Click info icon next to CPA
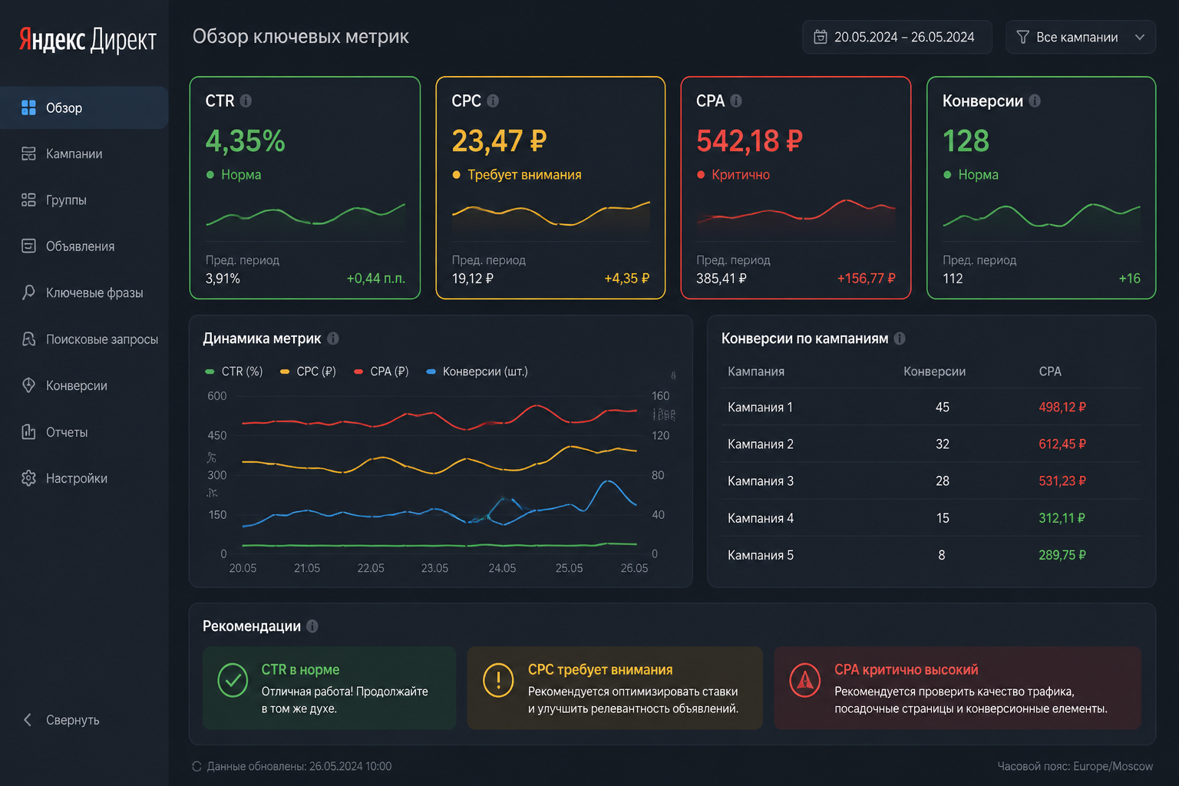 [736, 101]
